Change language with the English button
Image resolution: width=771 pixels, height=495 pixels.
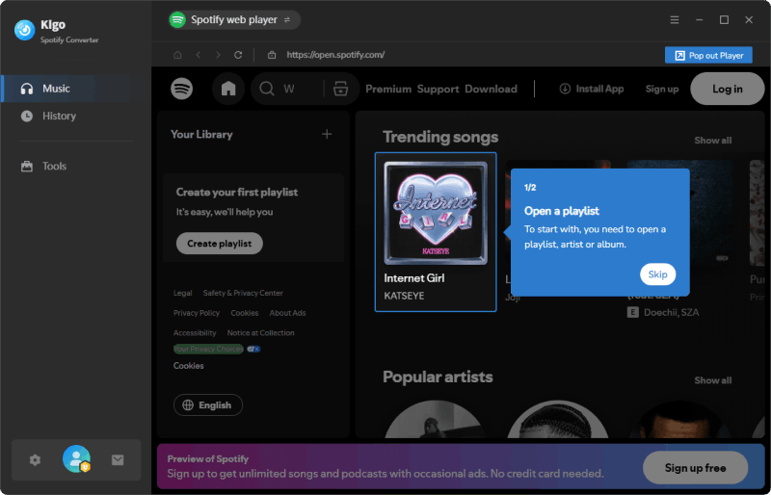point(208,405)
